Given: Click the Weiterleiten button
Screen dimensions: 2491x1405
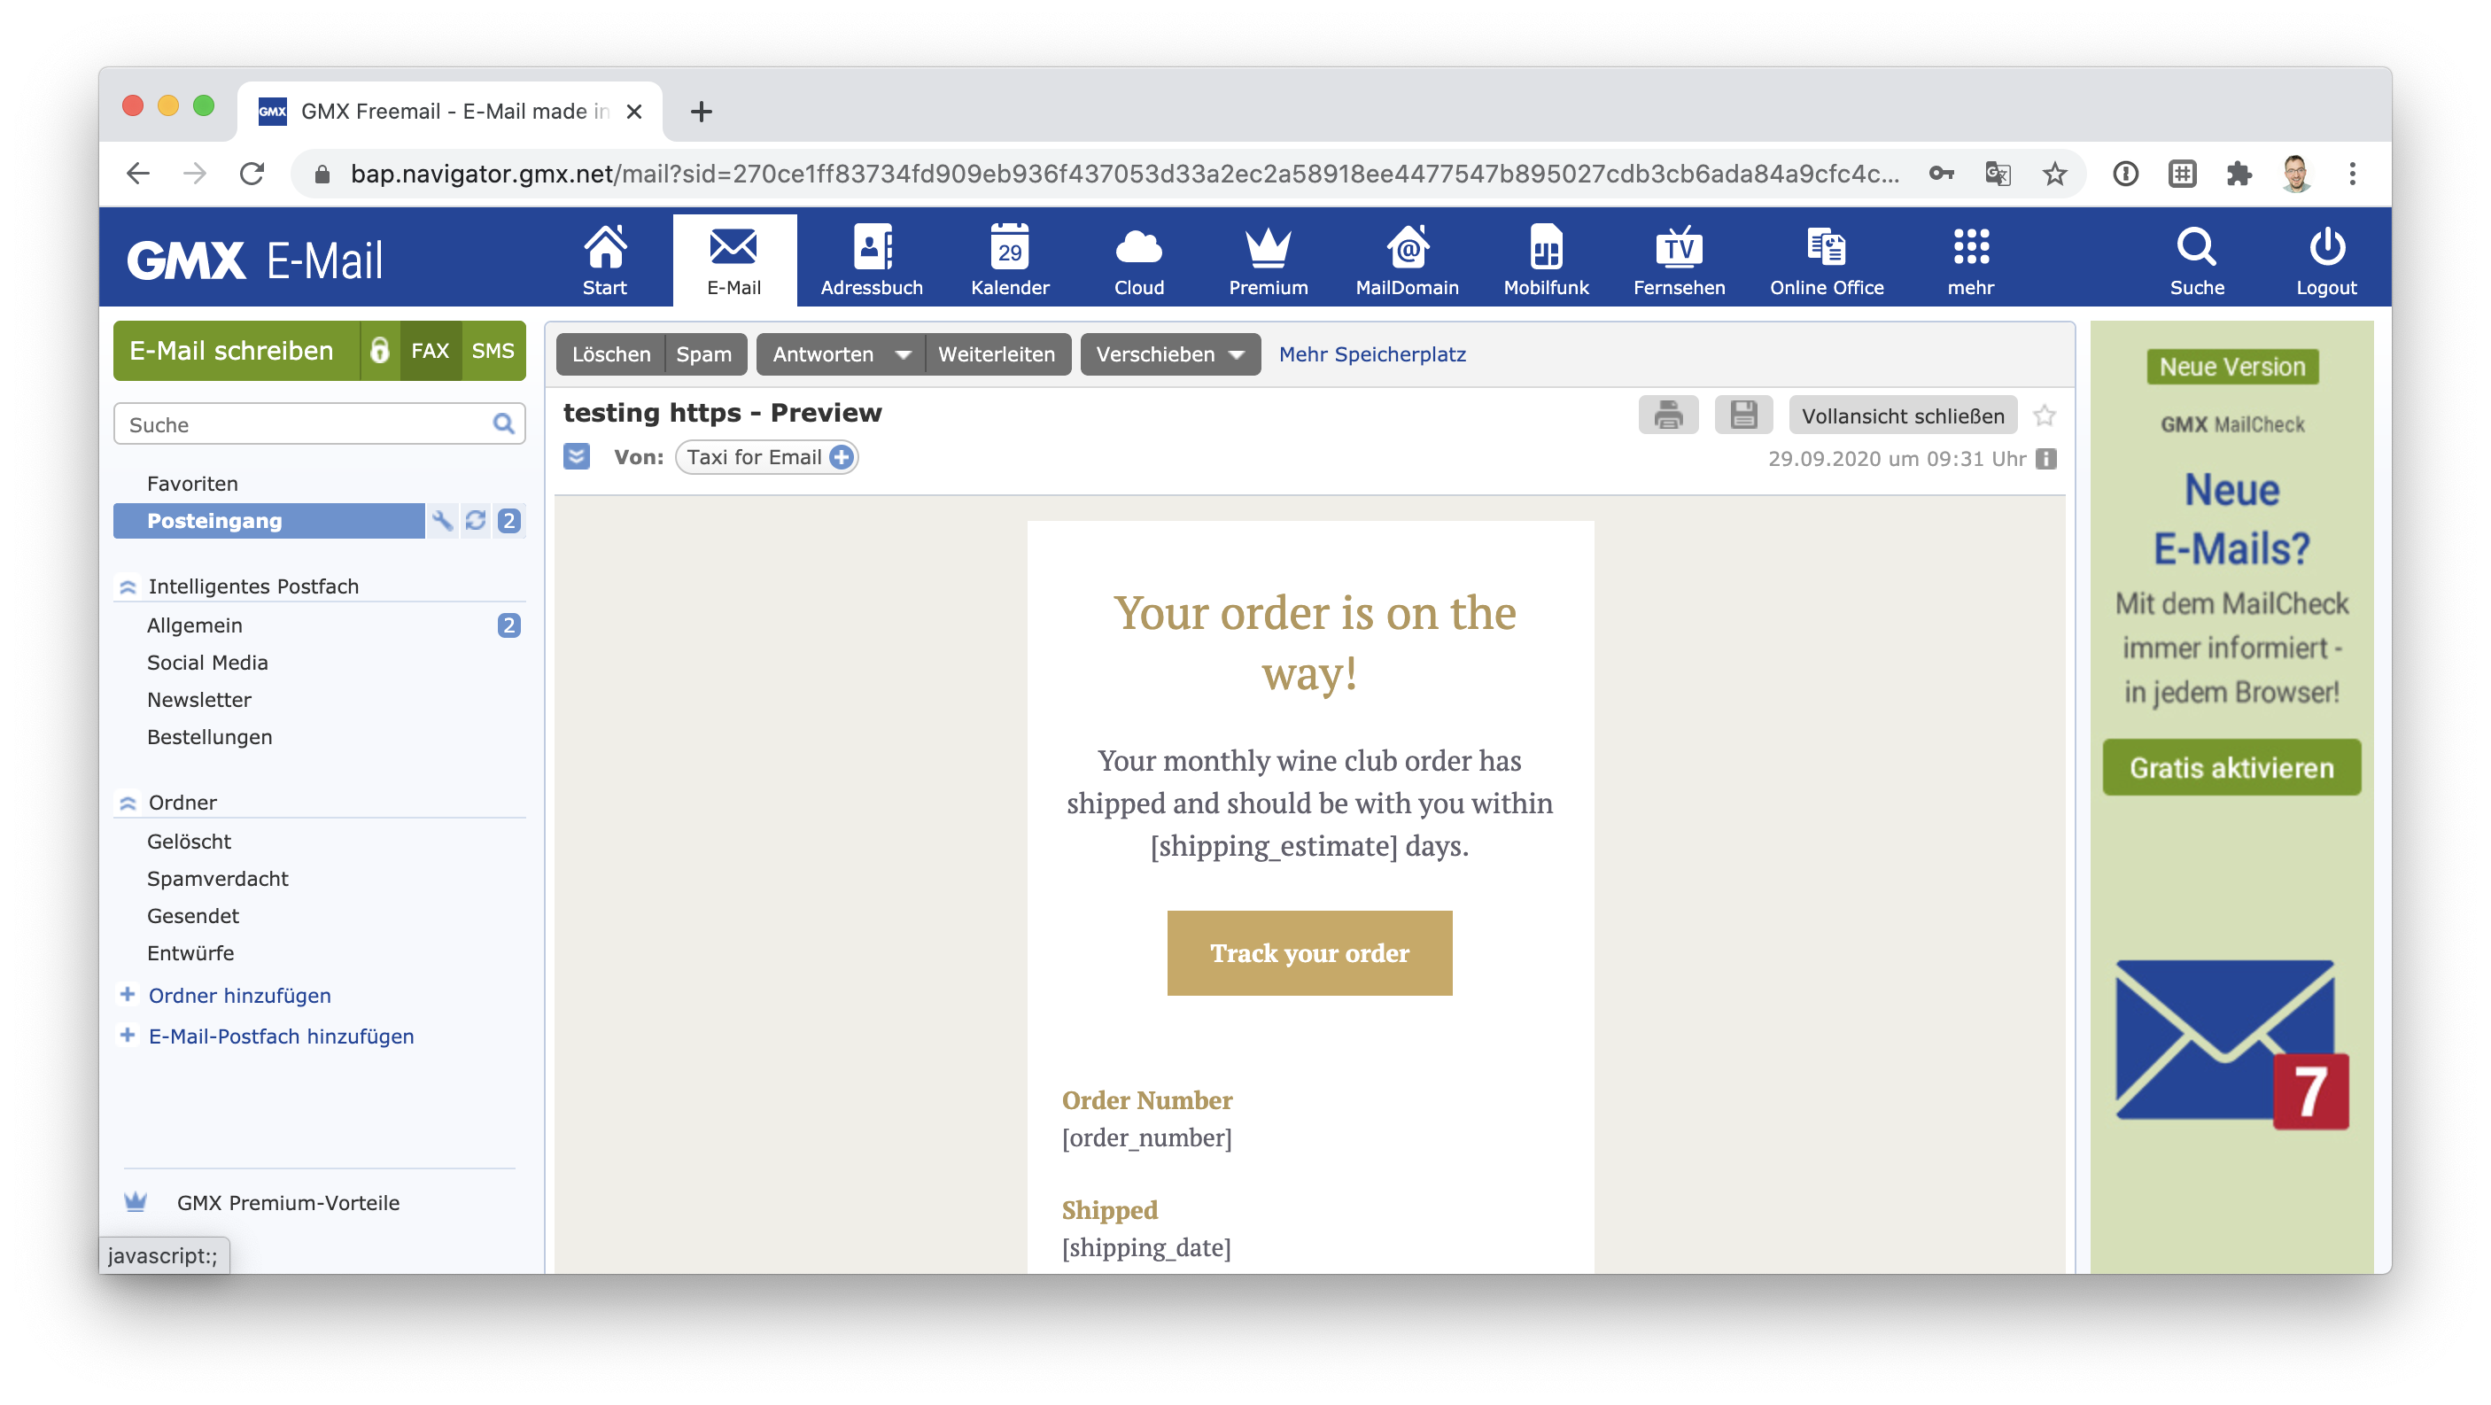Looking at the screenshot, I should 996,354.
